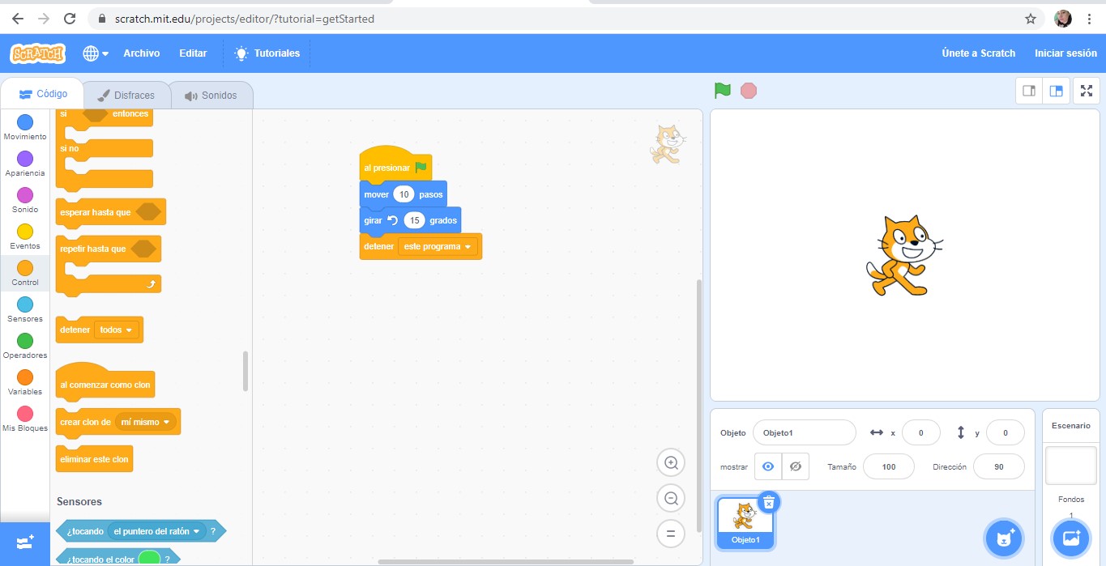This screenshot has width=1106, height=566.
Task: Click the add extension button
Action: point(25,543)
